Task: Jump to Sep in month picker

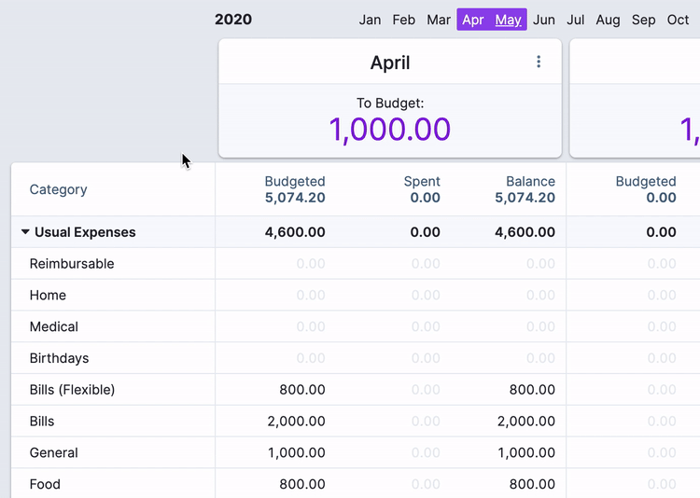Action: pos(643,20)
